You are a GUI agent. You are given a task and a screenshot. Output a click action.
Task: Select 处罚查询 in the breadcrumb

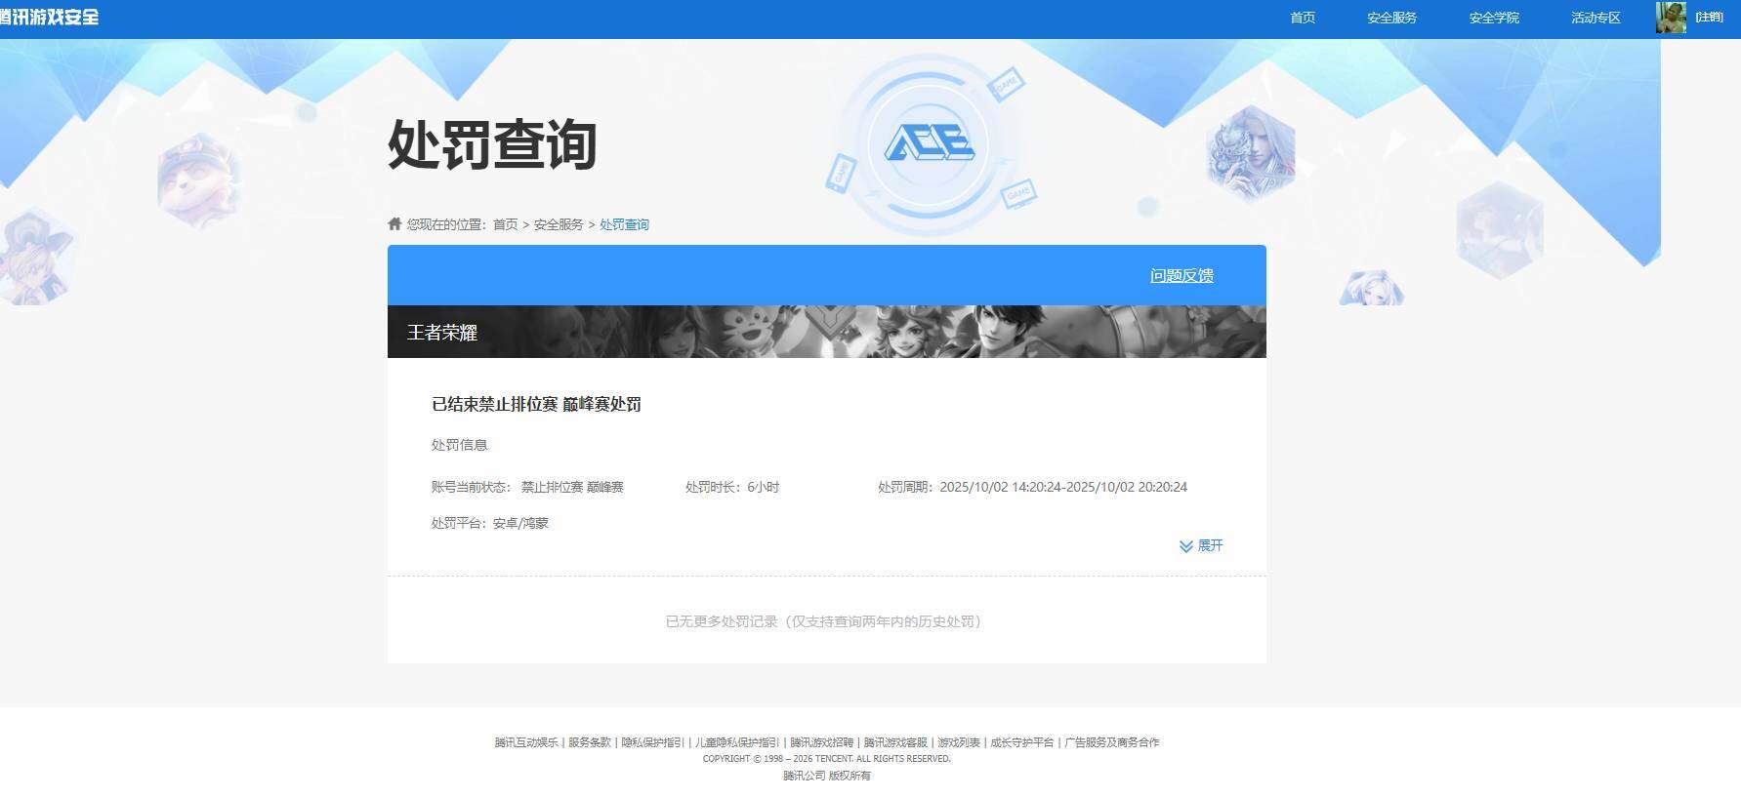coord(624,224)
